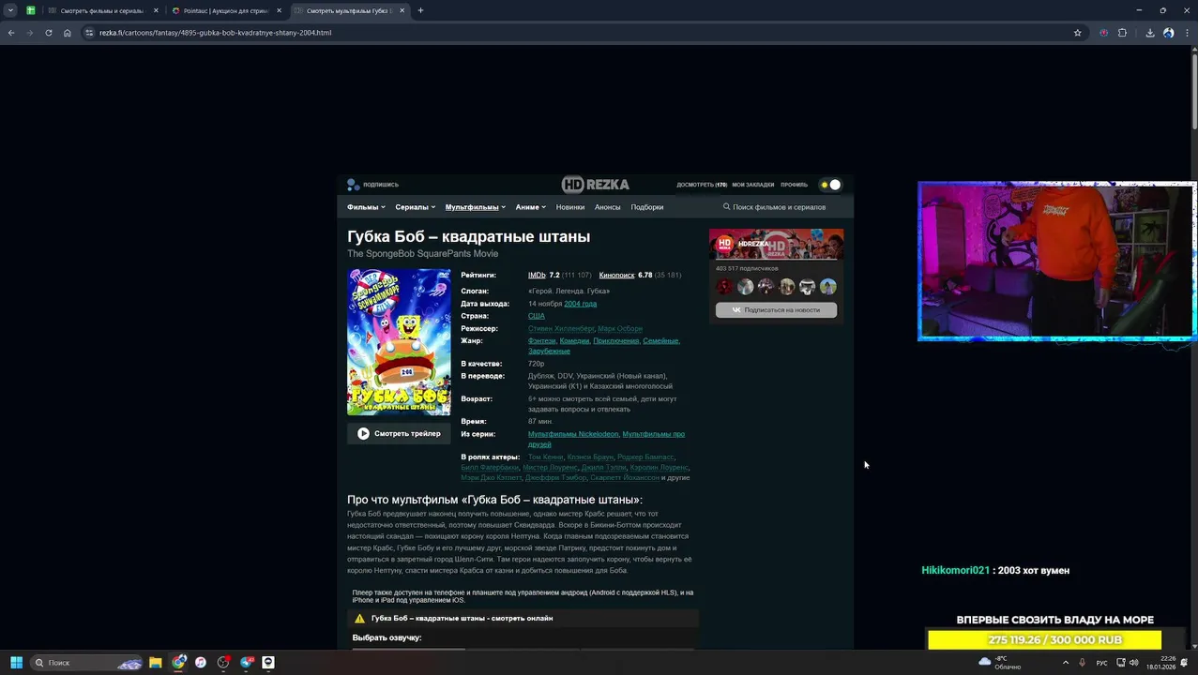
Task: Open the Кинопоиск rating link
Action: point(616,276)
